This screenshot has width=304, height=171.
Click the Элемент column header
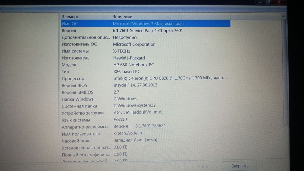(70, 17)
